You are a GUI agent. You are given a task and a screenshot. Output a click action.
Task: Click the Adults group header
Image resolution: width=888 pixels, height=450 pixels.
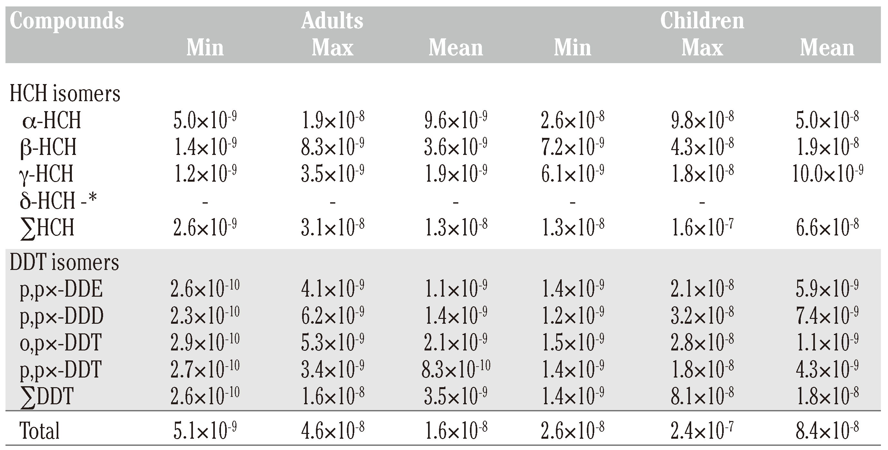(x=332, y=21)
